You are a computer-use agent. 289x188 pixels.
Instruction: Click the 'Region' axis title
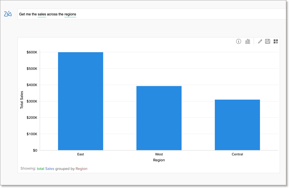159,160
